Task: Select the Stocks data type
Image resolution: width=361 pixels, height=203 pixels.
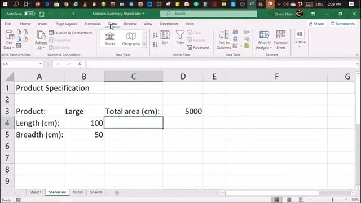Action: pyautogui.click(x=110, y=39)
